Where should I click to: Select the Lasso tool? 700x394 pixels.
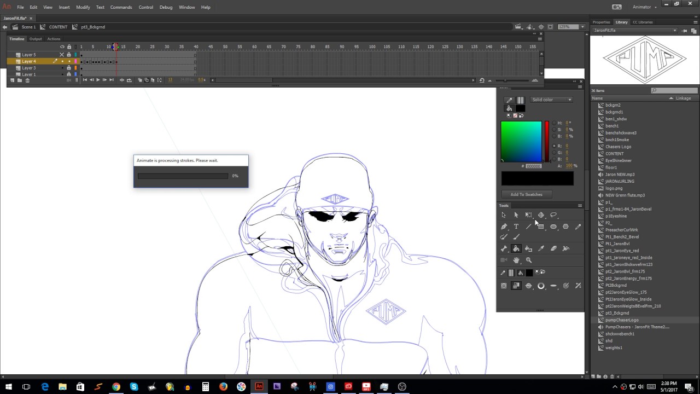[553, 215]
